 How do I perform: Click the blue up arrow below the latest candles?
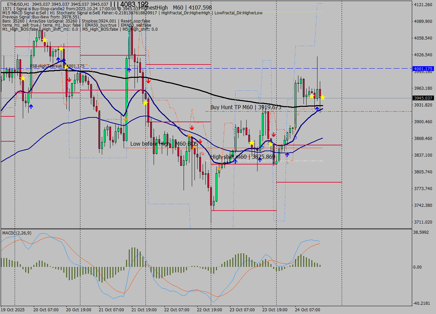[x=317, y=109]
